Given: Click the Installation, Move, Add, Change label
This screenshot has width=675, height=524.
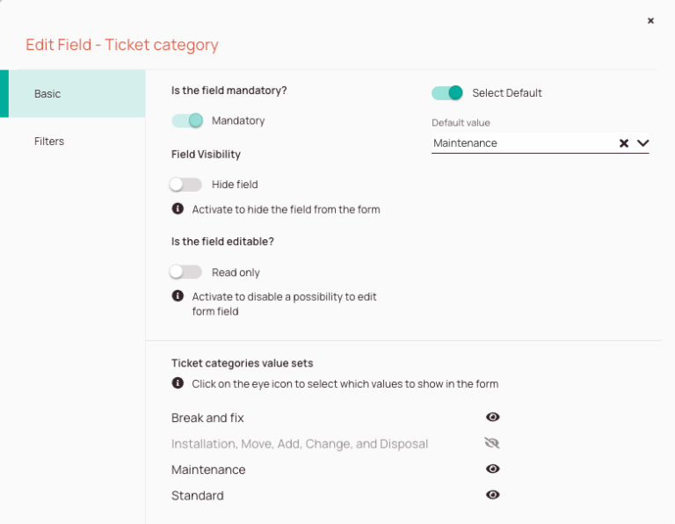Looking at the screenshot, I should [300, 444].
